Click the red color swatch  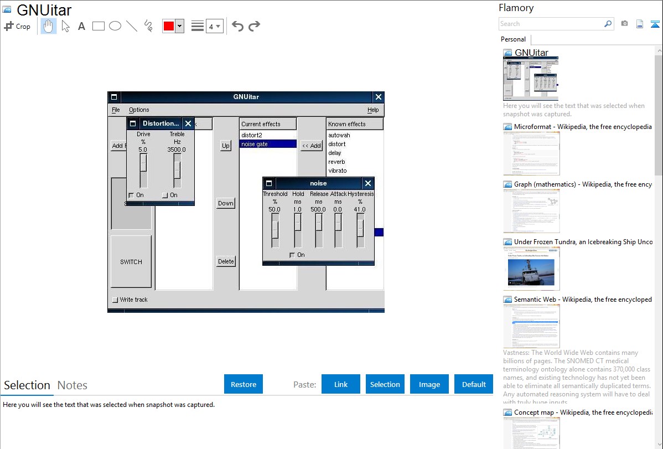168,26
